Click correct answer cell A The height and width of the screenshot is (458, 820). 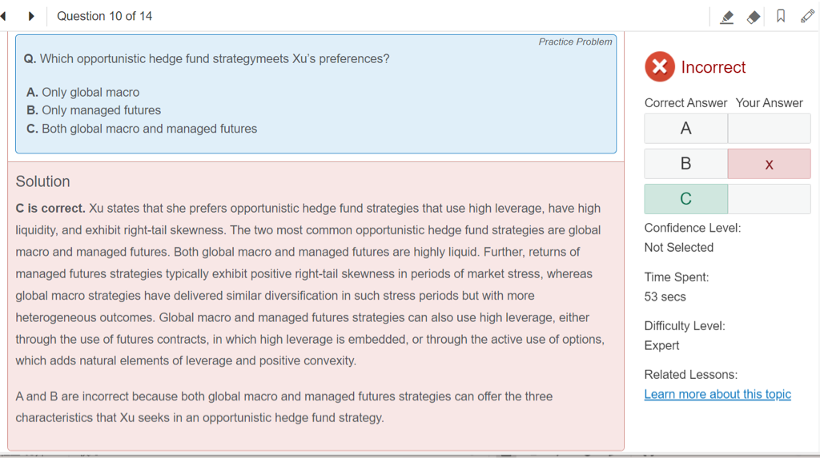click(x=685, y=129)
